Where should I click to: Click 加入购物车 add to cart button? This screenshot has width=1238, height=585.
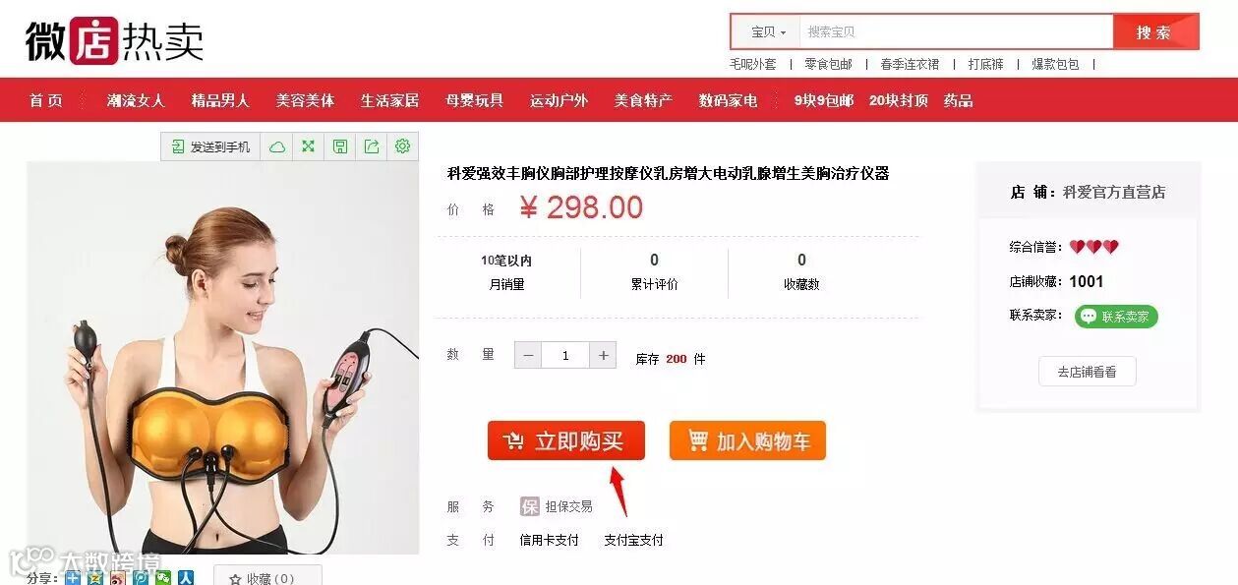tap(747, 440)
